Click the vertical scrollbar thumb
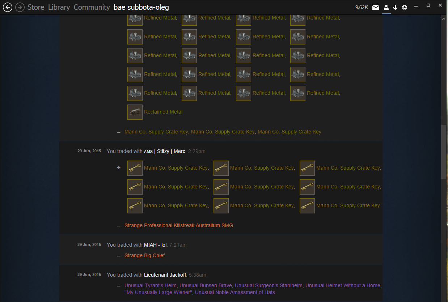The height and width of the screenshot is (302, 448). coord(444,152)
